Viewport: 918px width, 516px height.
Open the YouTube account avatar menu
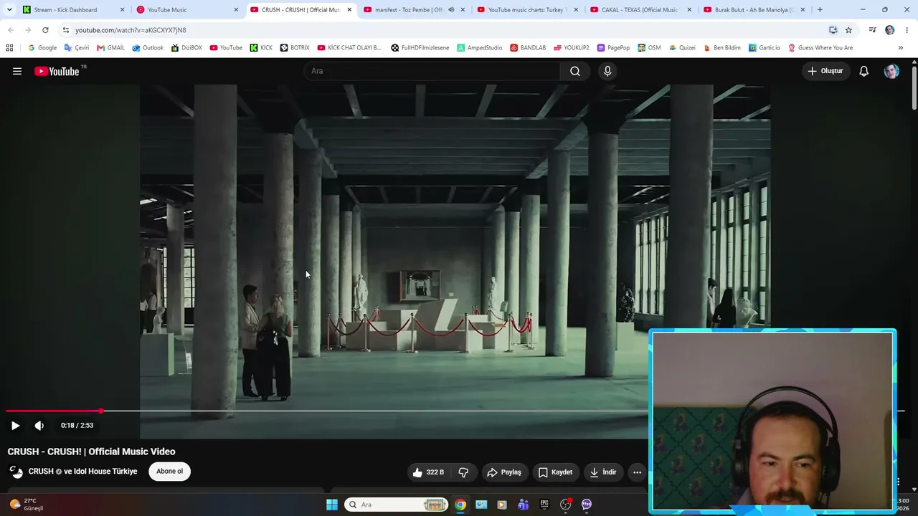891,71
